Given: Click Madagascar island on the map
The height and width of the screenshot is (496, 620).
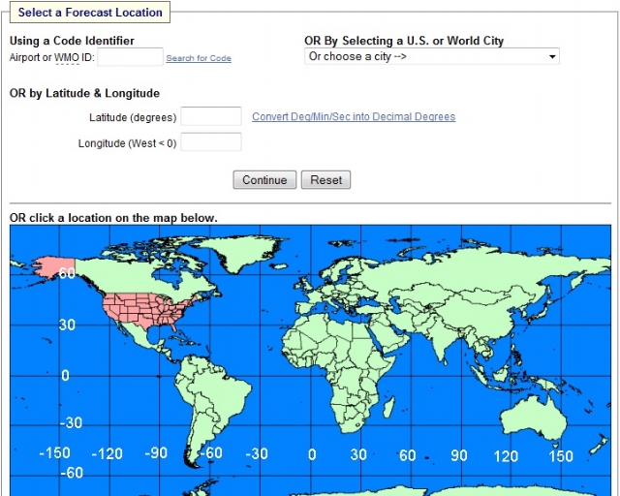Looking at the screenshot, I should click(x=388, y=408).
